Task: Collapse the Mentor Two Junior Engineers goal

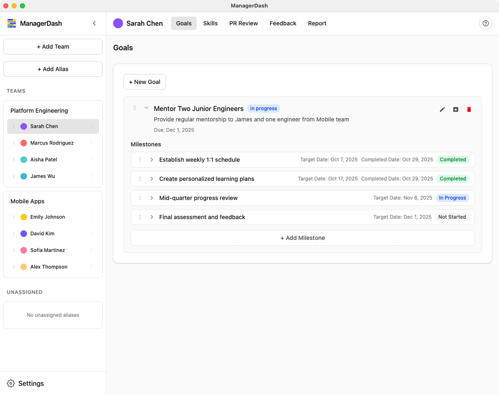Action: point(146,108)
